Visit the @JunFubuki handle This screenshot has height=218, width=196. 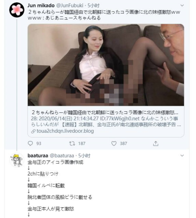point(70,6)
